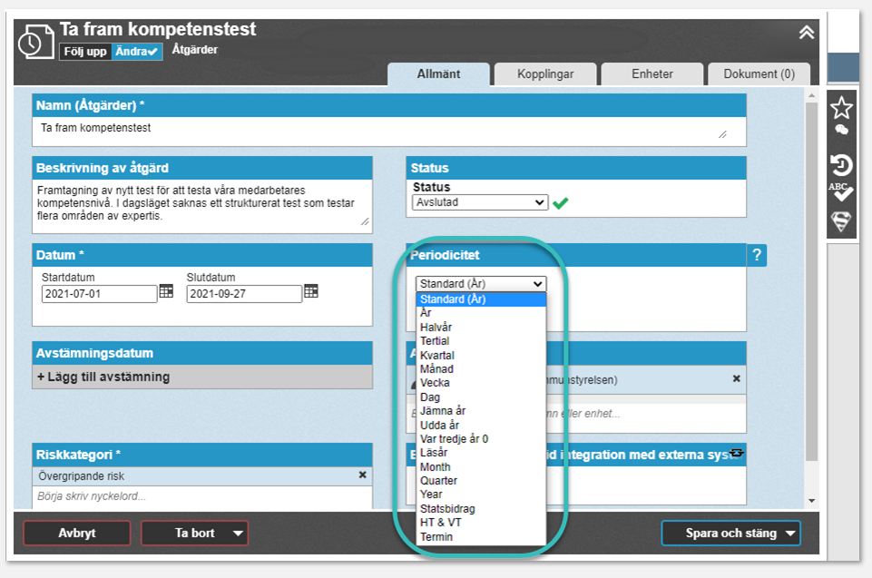Toggle the Ändra edit mode button
This screenshot has width=872, height=578.
tap(137, 52)
